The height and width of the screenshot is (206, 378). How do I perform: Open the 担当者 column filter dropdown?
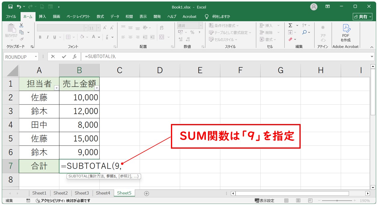point(56,88)
